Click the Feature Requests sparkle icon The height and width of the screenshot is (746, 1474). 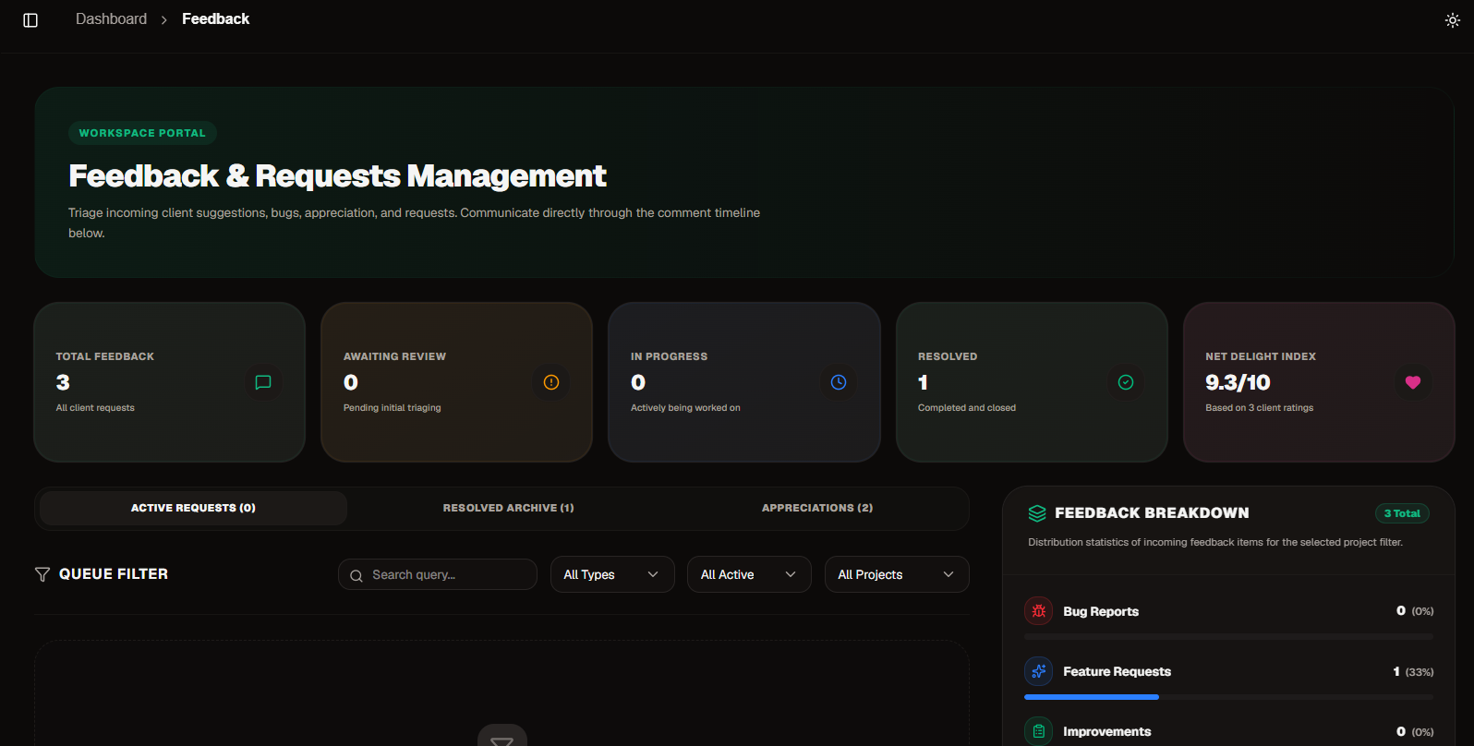[1039, 671]
